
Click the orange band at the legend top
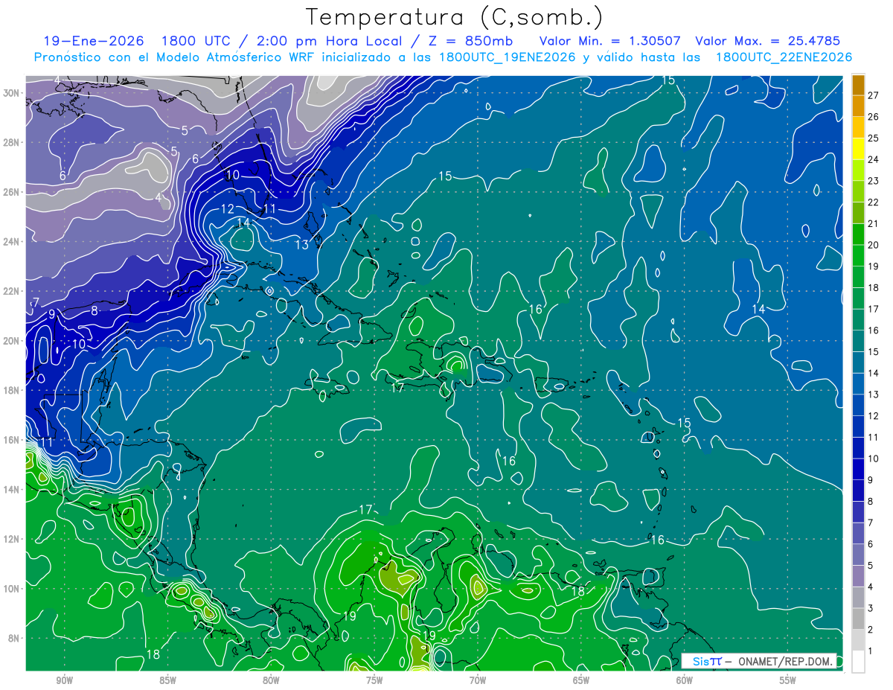(x=858, y=85)
